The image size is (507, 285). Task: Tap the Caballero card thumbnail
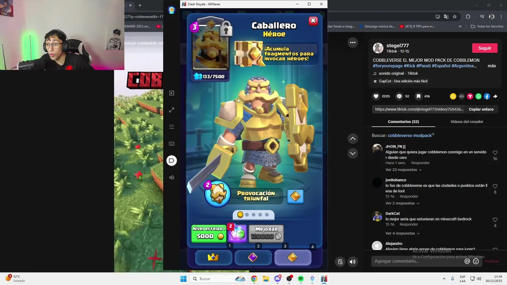(210, 47)
